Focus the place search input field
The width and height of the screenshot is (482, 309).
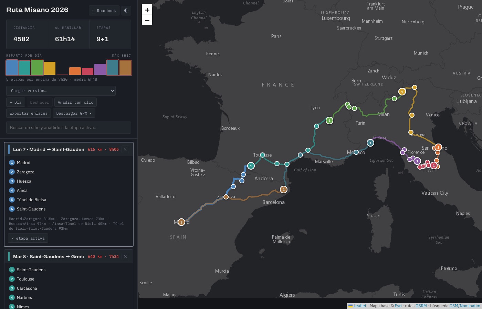pos(69,127)
